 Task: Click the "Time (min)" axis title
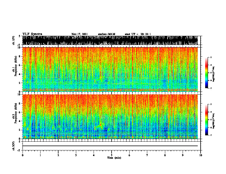(114, 158)
